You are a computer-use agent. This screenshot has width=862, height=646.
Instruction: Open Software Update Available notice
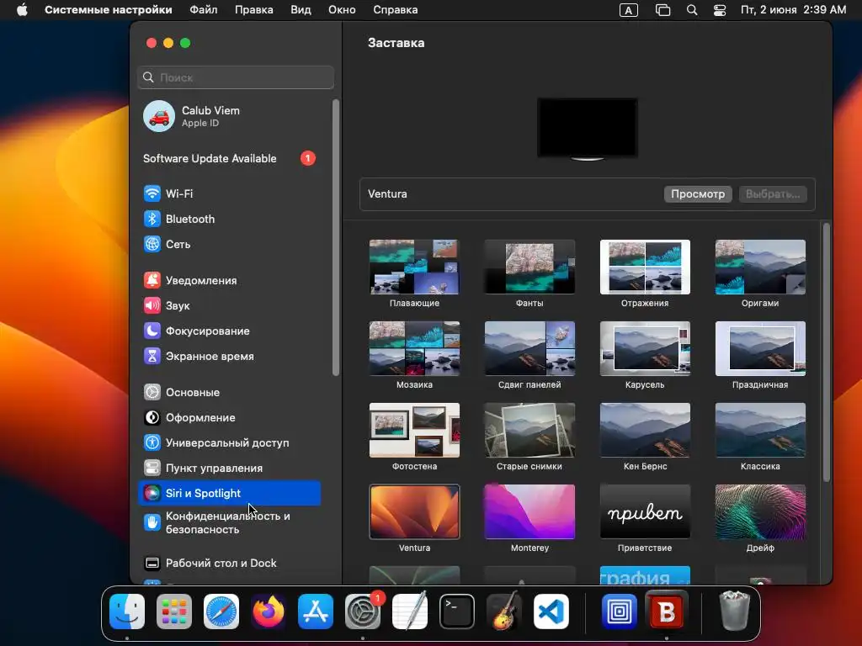[x=229, y=158]
